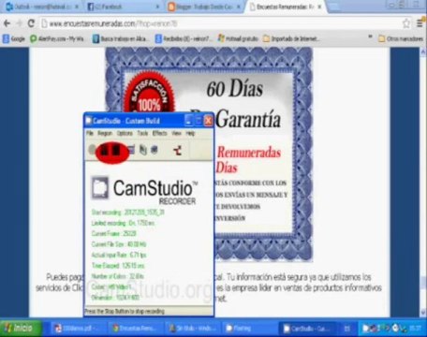
Task: Stop the CamStudio recording
Action: coord(117,151)
